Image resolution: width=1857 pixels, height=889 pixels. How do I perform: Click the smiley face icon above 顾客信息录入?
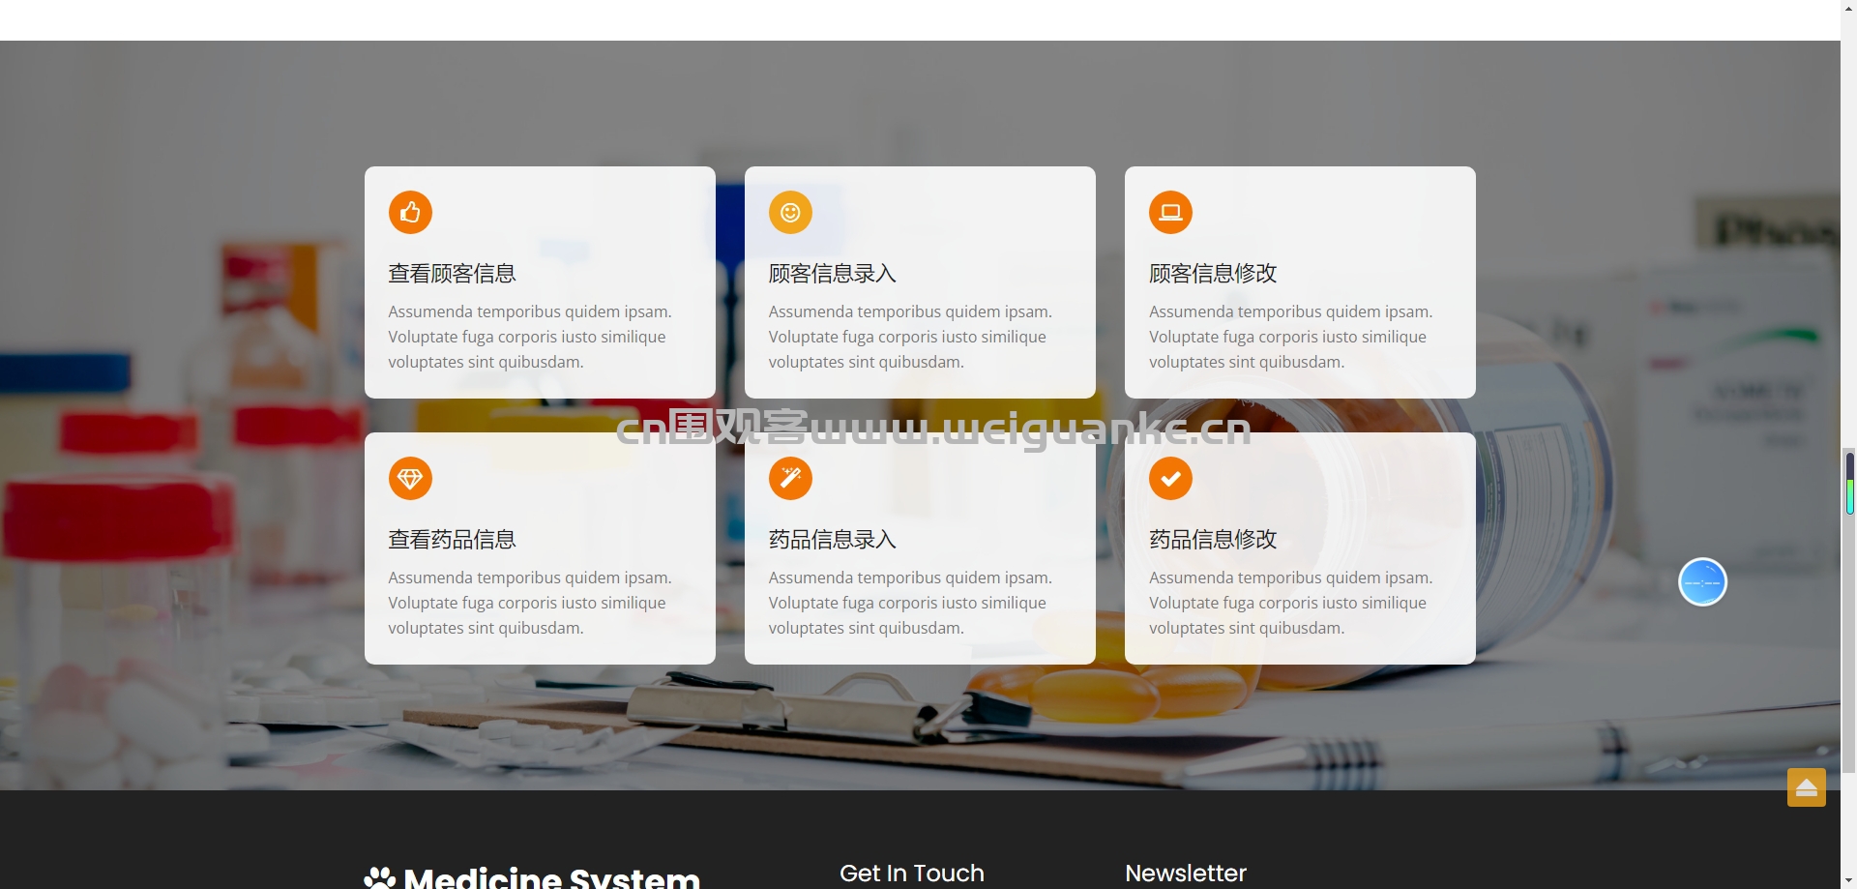(x=790, y=212)
